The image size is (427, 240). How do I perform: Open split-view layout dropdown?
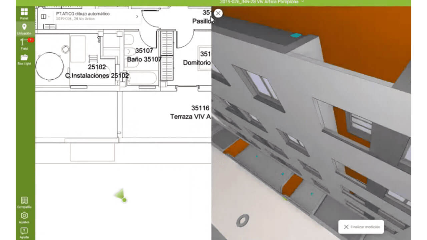[x=45, y=16]
